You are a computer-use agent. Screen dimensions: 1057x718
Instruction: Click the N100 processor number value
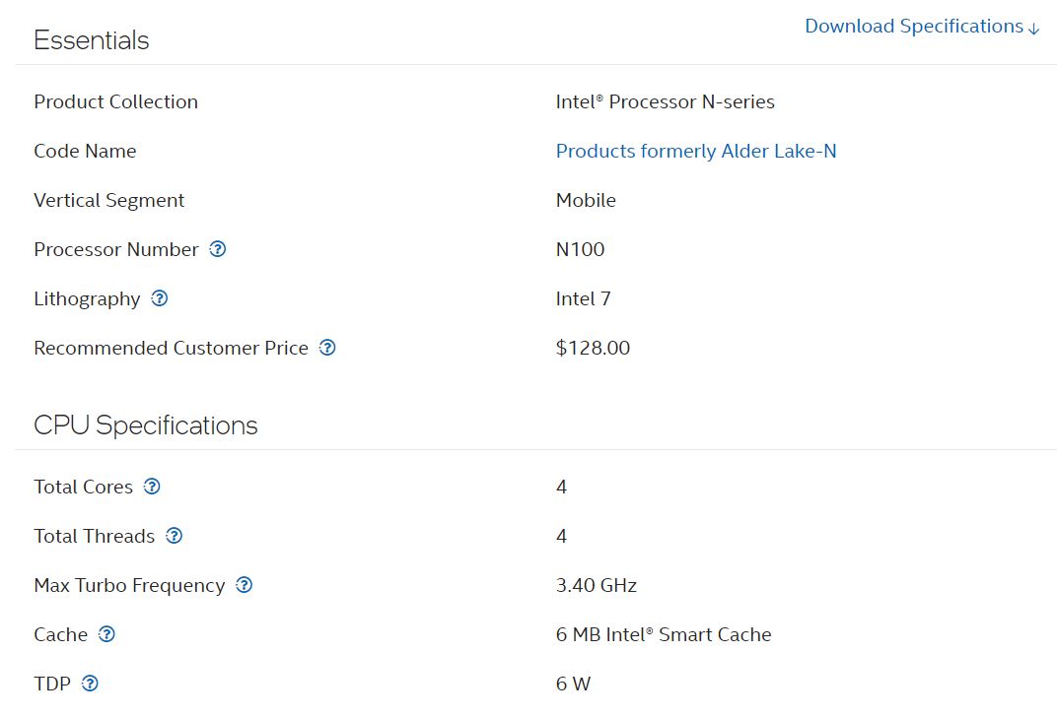580,249
